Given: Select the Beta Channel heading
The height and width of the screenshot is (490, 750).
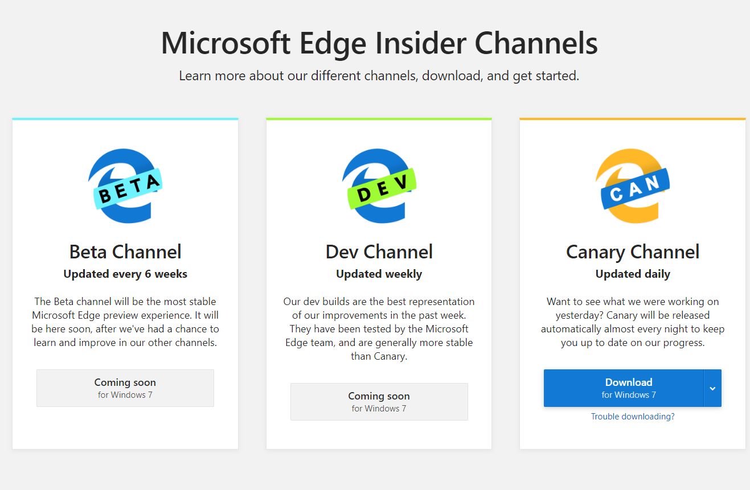Looking at the screenshot, I should pyautogui.click(x=125, y=252).
